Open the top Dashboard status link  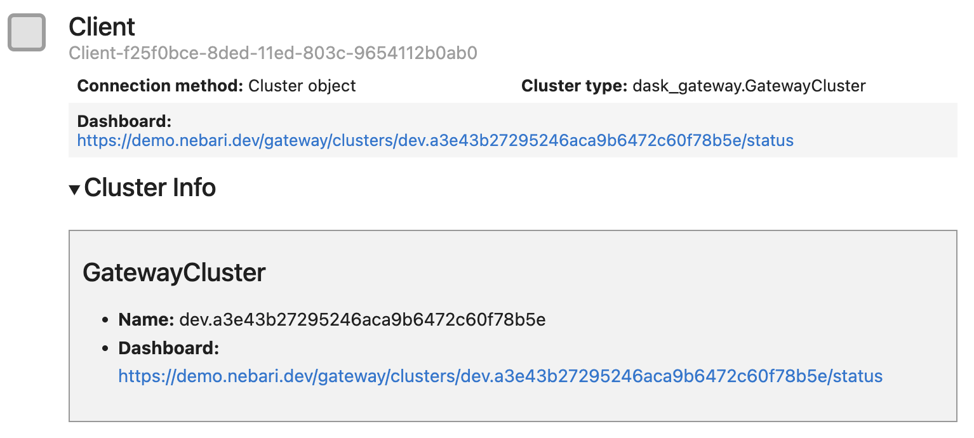[434, 140]
